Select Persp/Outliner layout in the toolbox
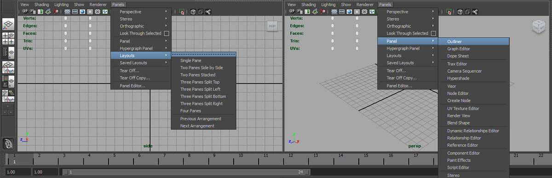The height and width of the screenshot is (178, 552). pyautogui.click(x=8, y=53)
